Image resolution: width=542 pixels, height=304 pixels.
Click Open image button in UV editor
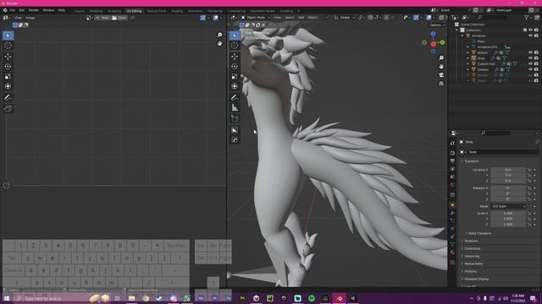[x=119, y=18]
